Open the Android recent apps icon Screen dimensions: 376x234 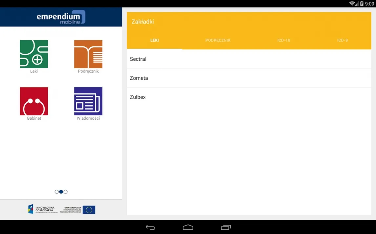pyautogui.click(x=226, y=227)
